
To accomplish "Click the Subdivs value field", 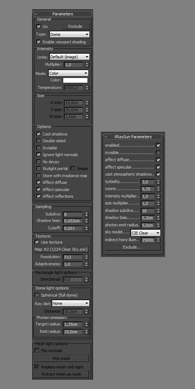I will tap(73, 214).
